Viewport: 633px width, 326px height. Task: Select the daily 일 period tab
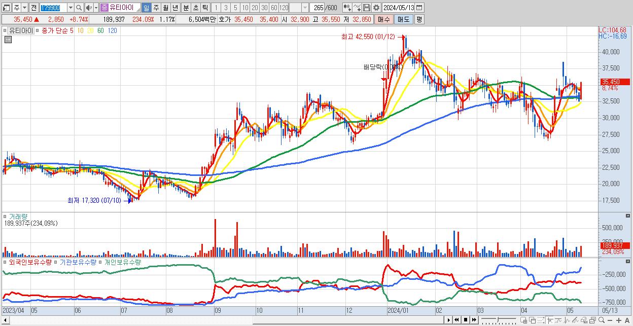[x=146, y=8]
